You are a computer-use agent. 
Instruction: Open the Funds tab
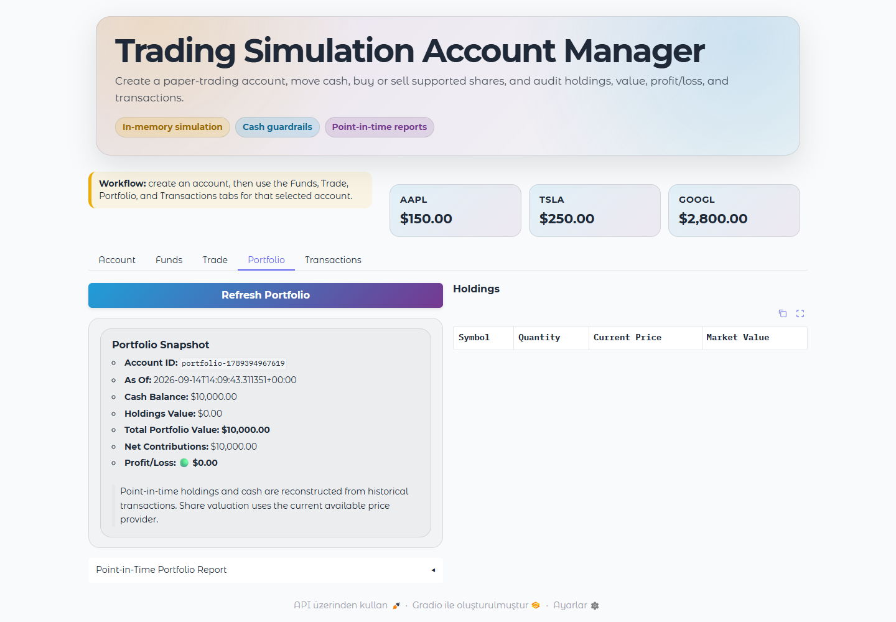[x=169, y=260]
